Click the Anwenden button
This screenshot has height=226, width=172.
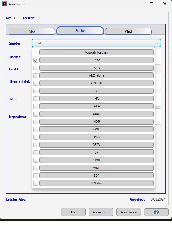(x=129, y=212)
